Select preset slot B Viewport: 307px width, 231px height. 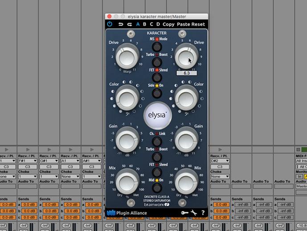coord(144,24)
